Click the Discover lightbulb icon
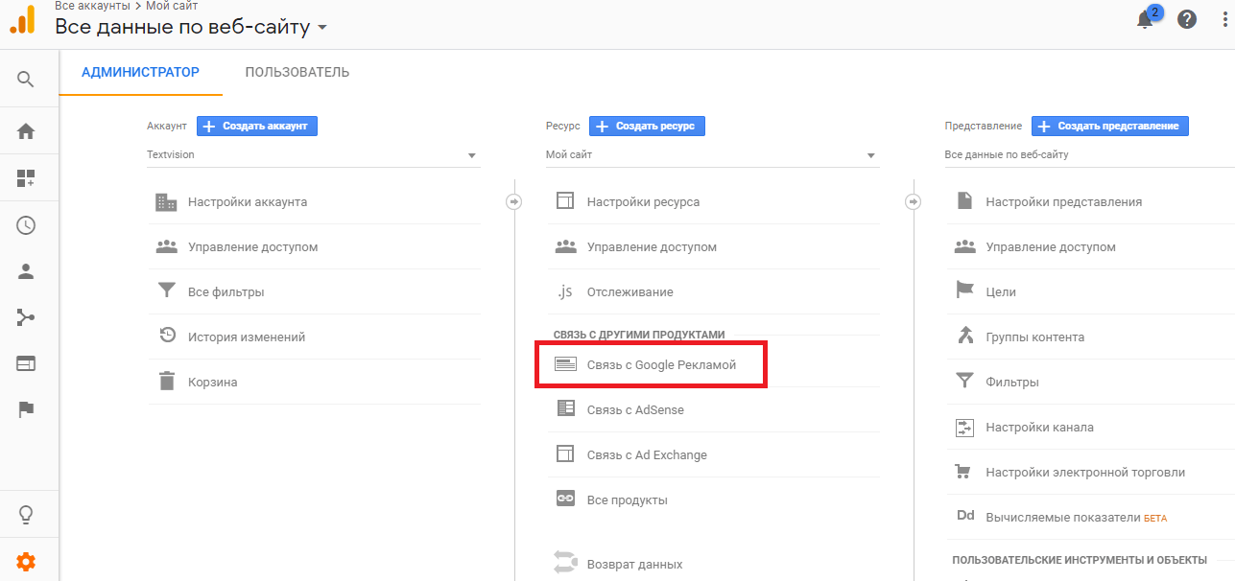1235x581 pixels. click(26, 516)
